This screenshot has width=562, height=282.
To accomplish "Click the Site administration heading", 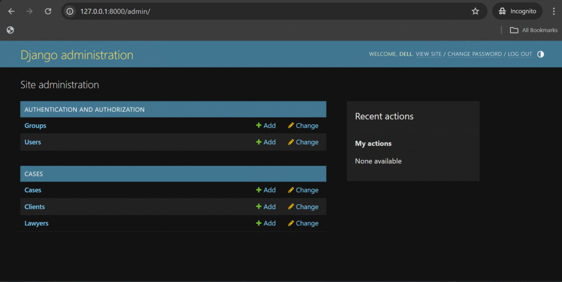I will point(59,85).
